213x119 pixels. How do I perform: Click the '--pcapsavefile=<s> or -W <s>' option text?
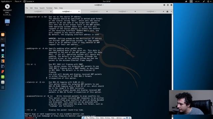[x=39, y=96]
